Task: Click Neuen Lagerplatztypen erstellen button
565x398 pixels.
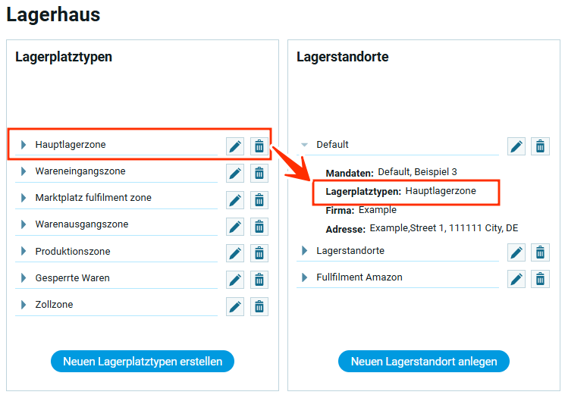Action: [143, 362]
